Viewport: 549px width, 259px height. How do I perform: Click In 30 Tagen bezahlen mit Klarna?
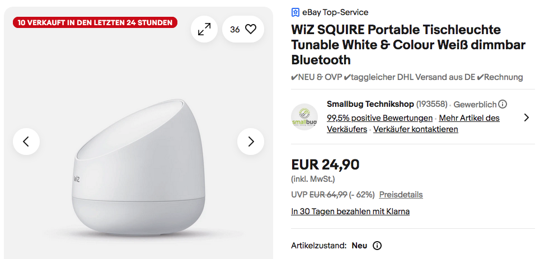(350, 211)
